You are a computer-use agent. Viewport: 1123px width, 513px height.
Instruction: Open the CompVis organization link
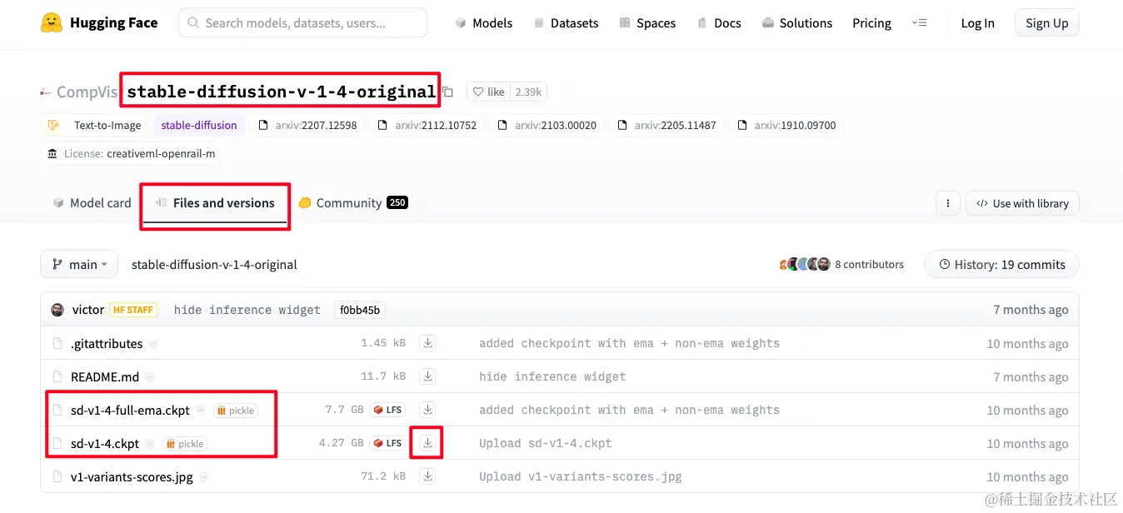(x=87, y=92)
